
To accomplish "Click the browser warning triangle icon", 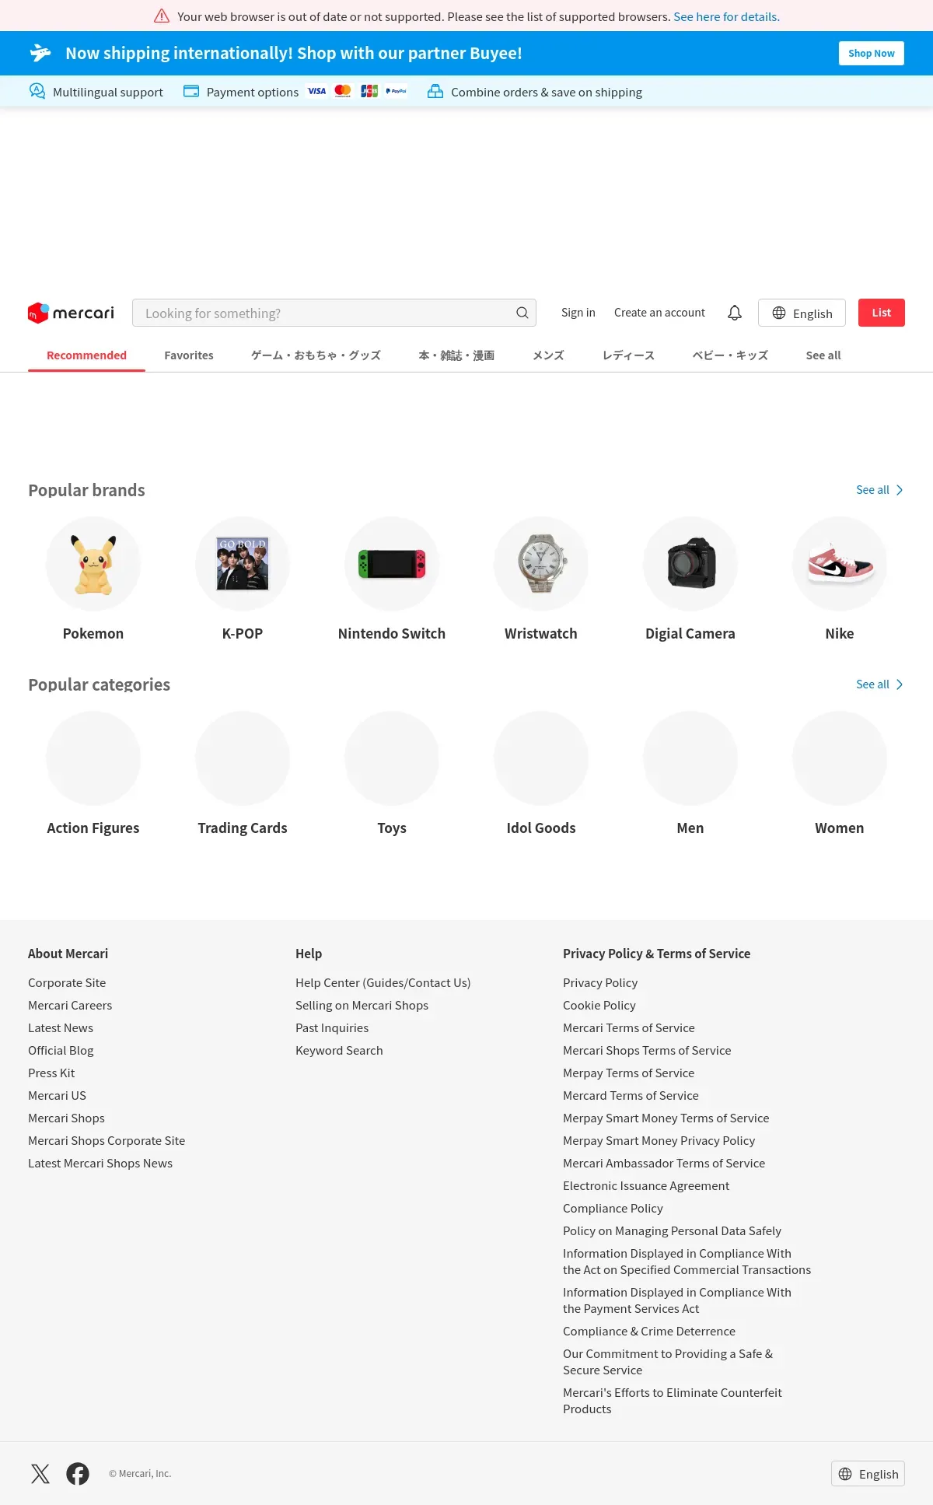I will click(162, 16).
